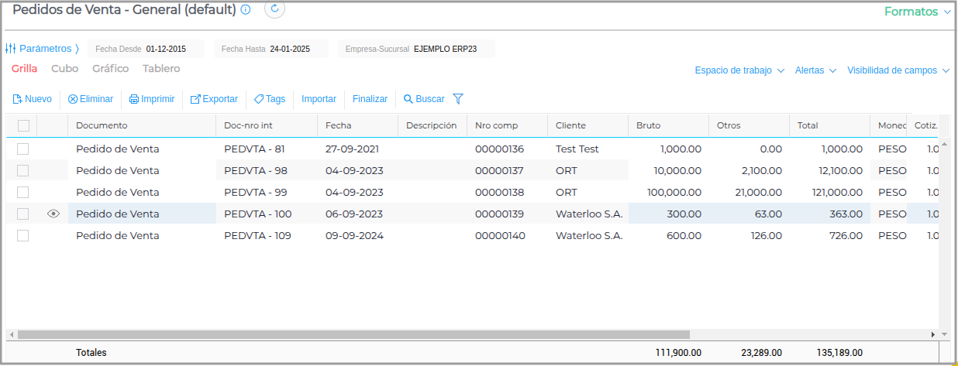Open the Visibilidad de campos dropdown
Screen dimensions: 958x366
pyautogui.click(x=898, y=70)
